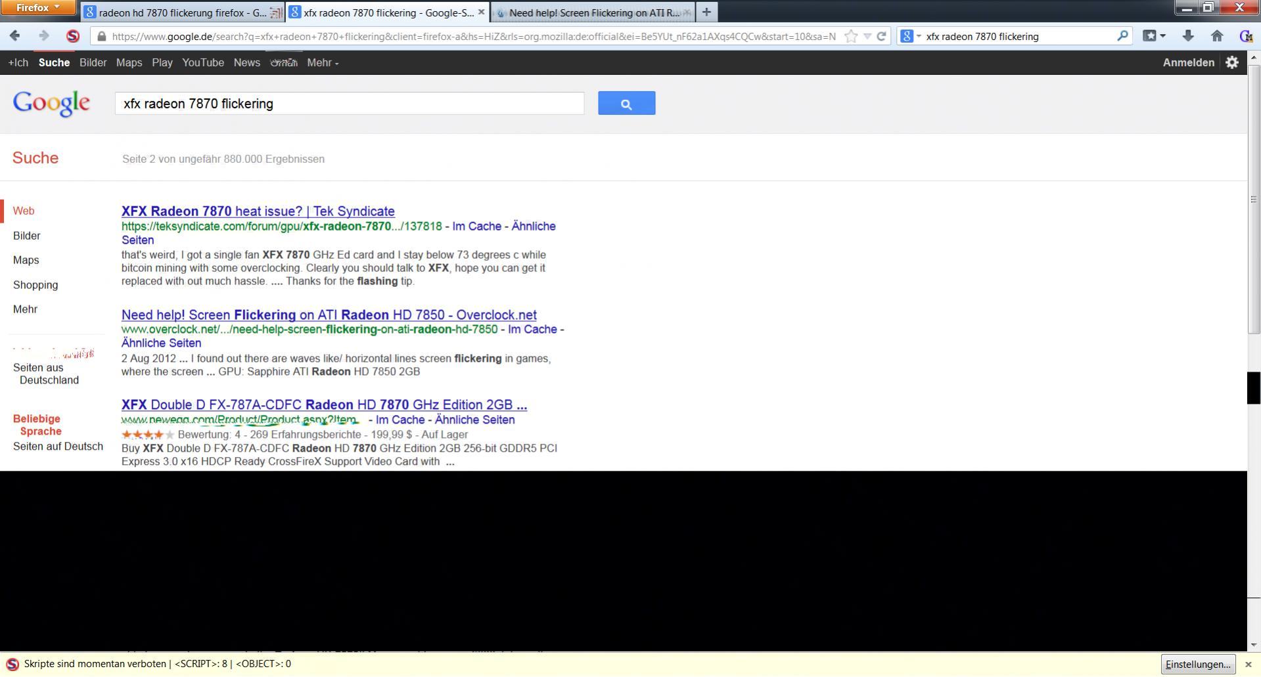
Task: Switch to the radeon hd 7870 flickerung tab
Action: [x=182, y=12]
